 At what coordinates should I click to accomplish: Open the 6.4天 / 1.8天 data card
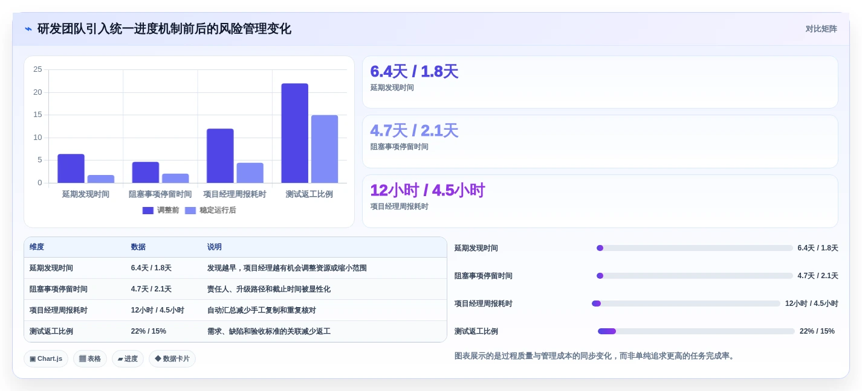[600, 82]
